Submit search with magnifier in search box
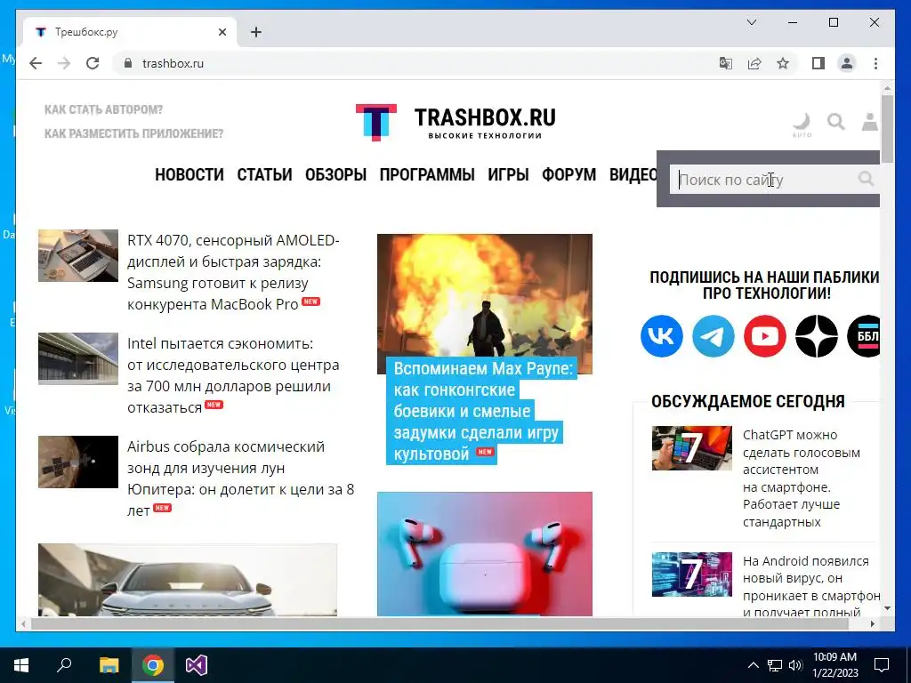 pos(866,179)
